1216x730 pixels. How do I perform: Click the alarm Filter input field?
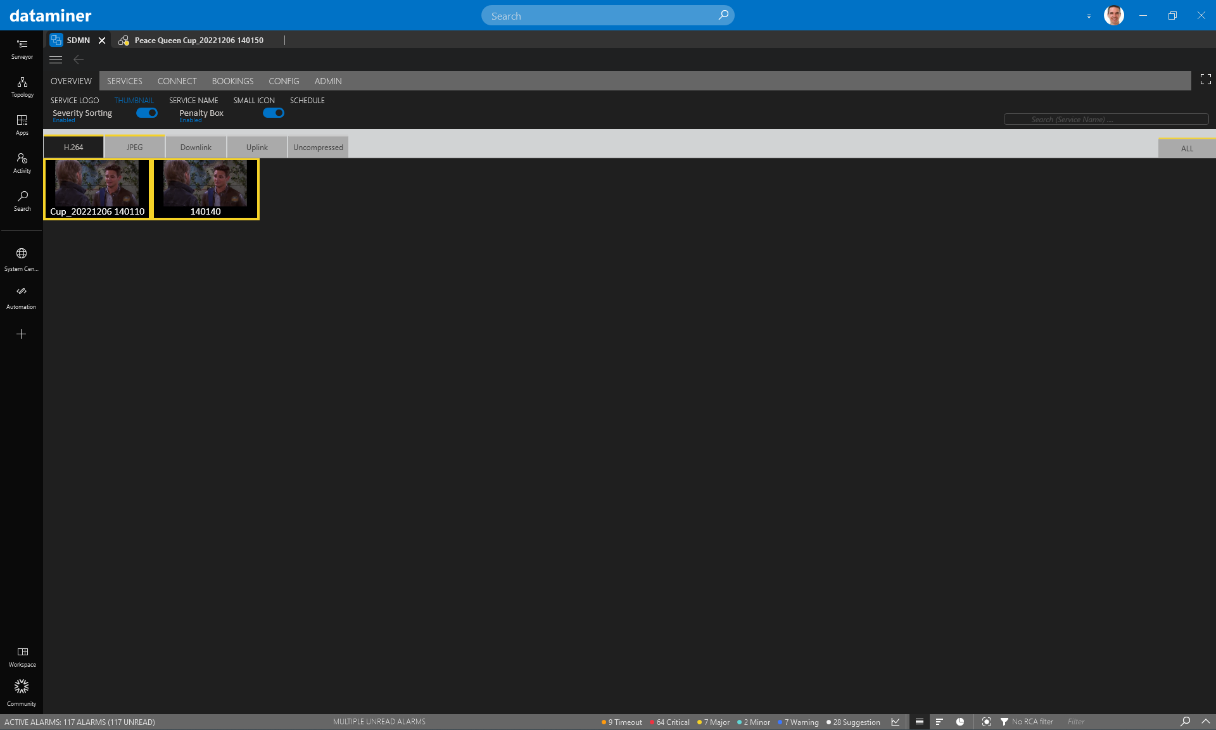[x=1118, y=722]
